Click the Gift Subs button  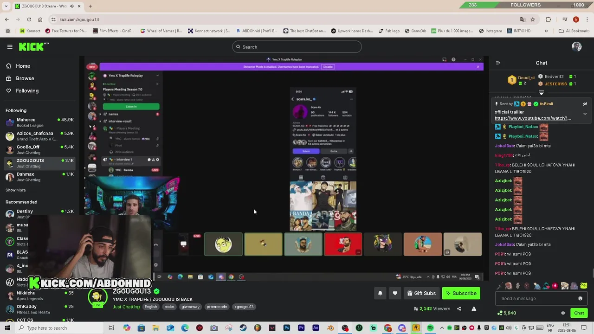click(x=421, y=293)
